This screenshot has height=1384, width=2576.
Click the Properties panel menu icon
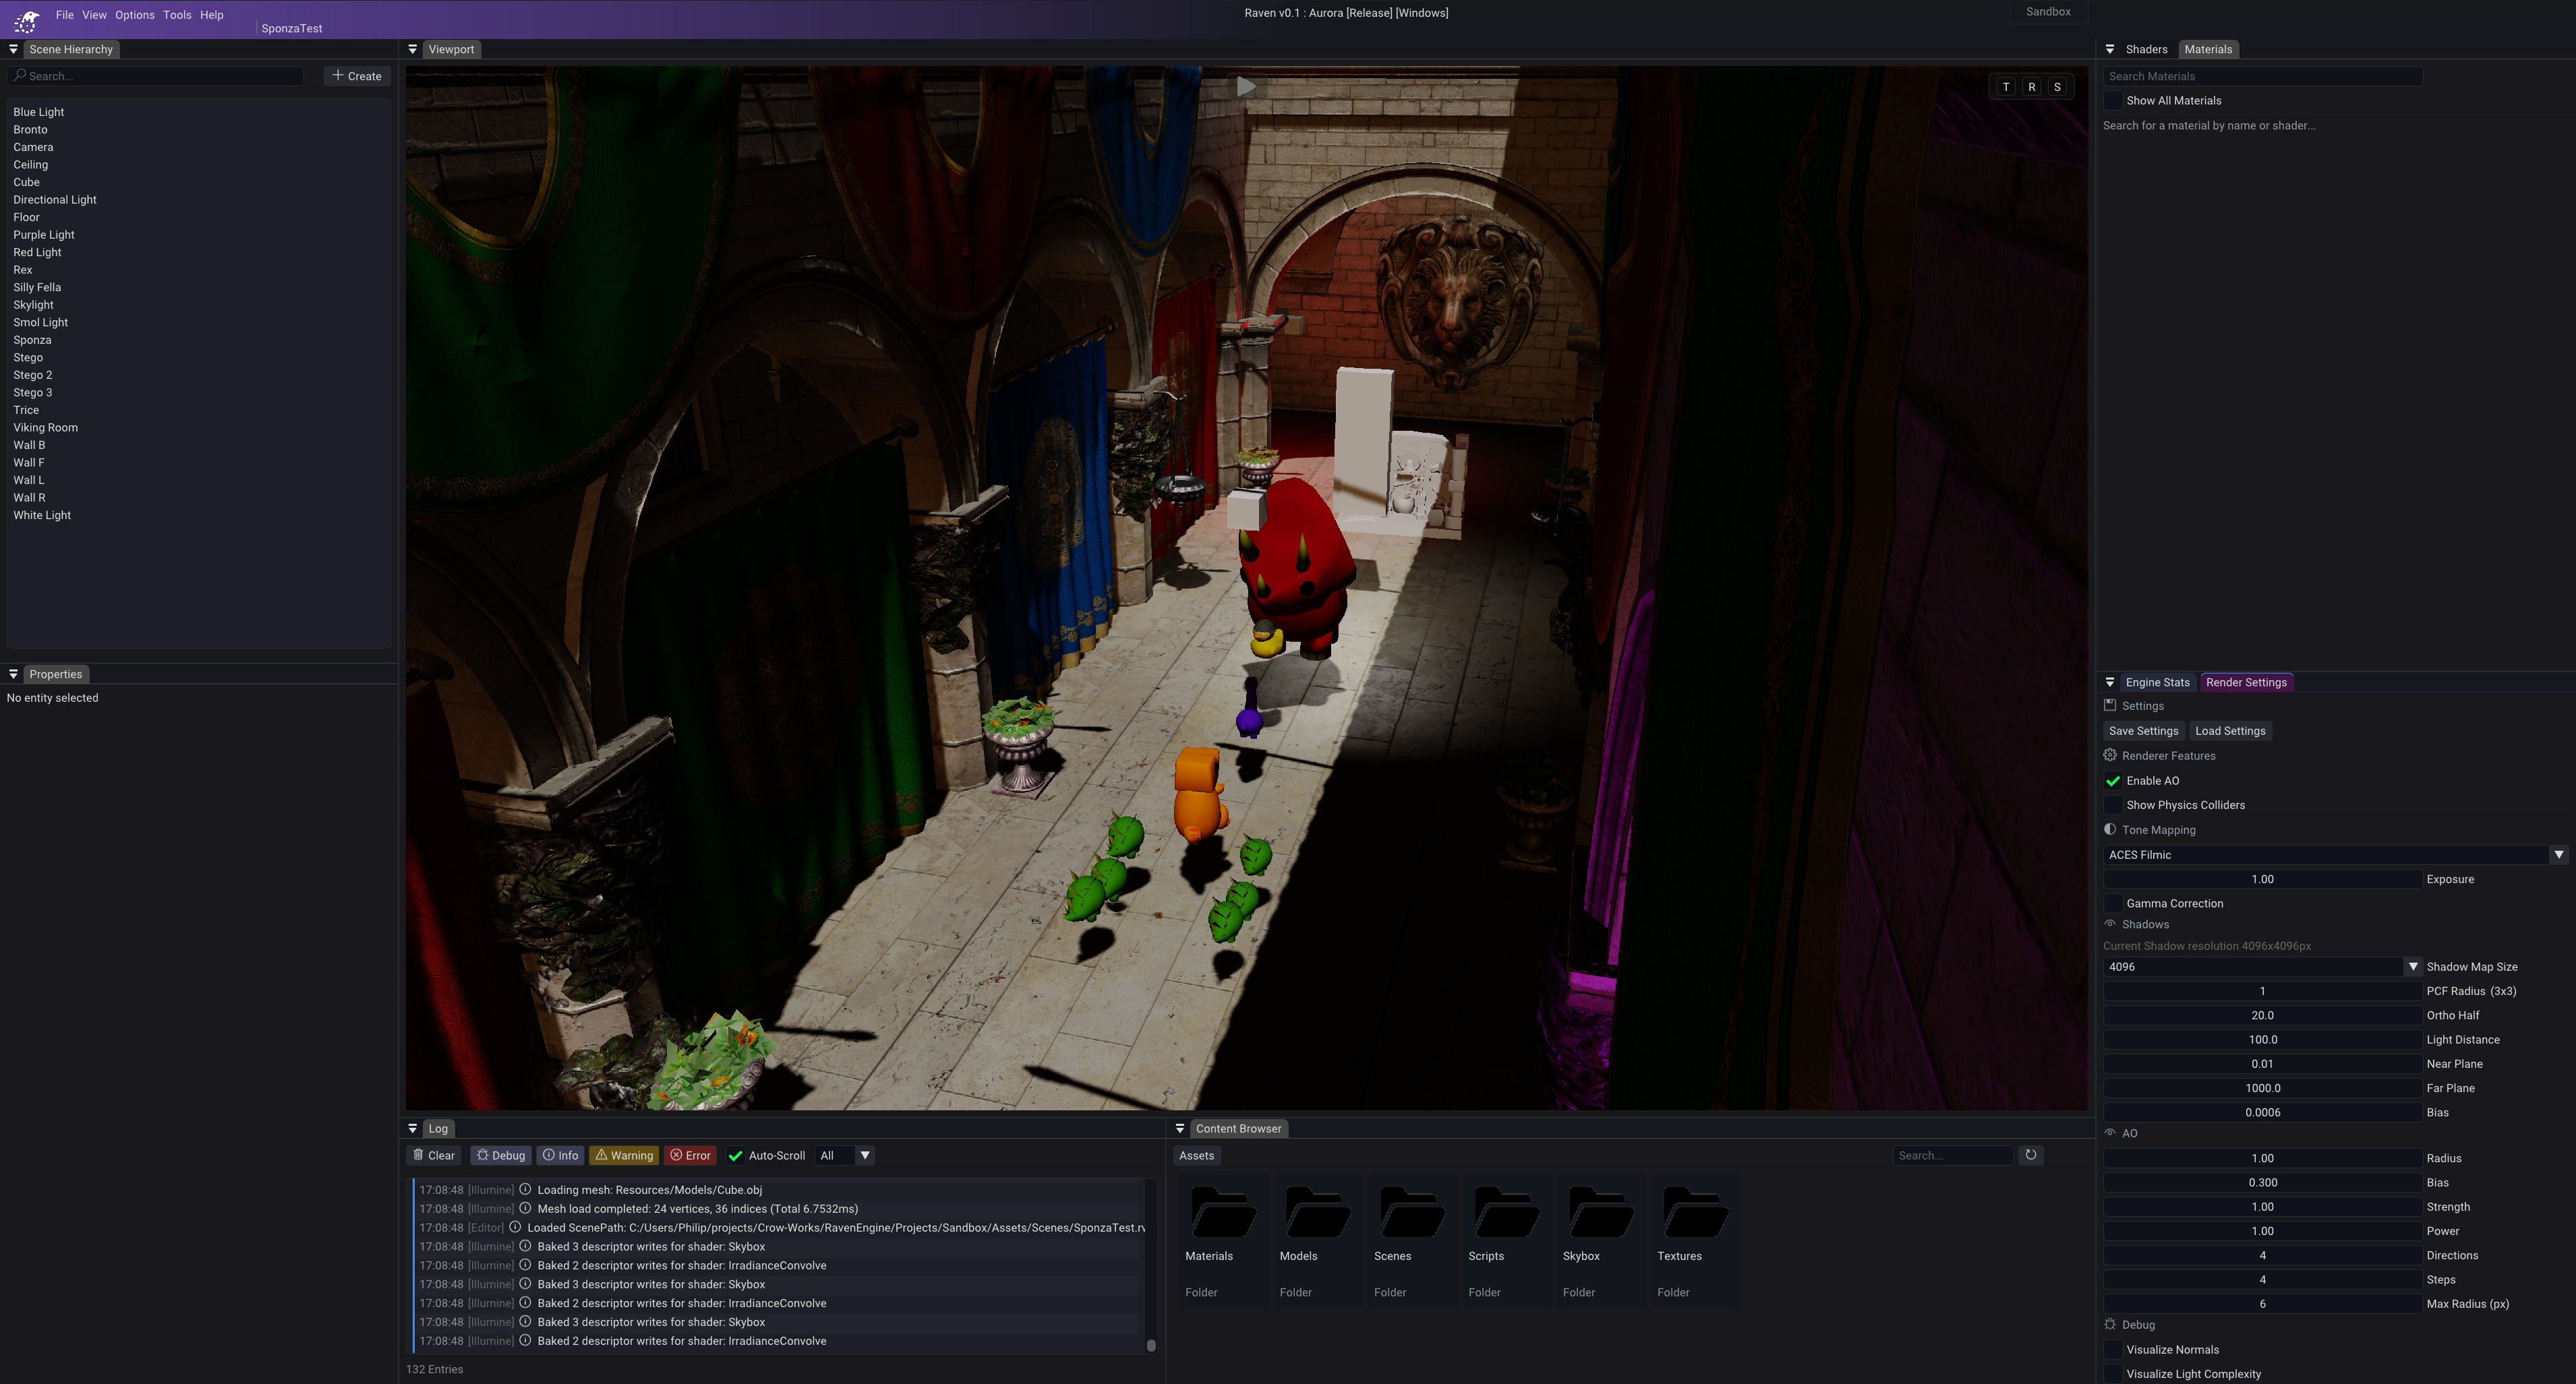pos(13,674)
